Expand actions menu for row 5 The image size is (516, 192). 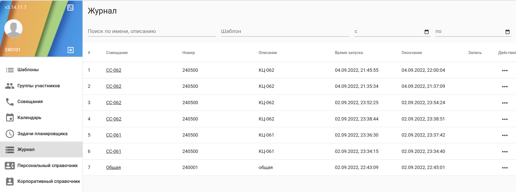coord(505,135)
